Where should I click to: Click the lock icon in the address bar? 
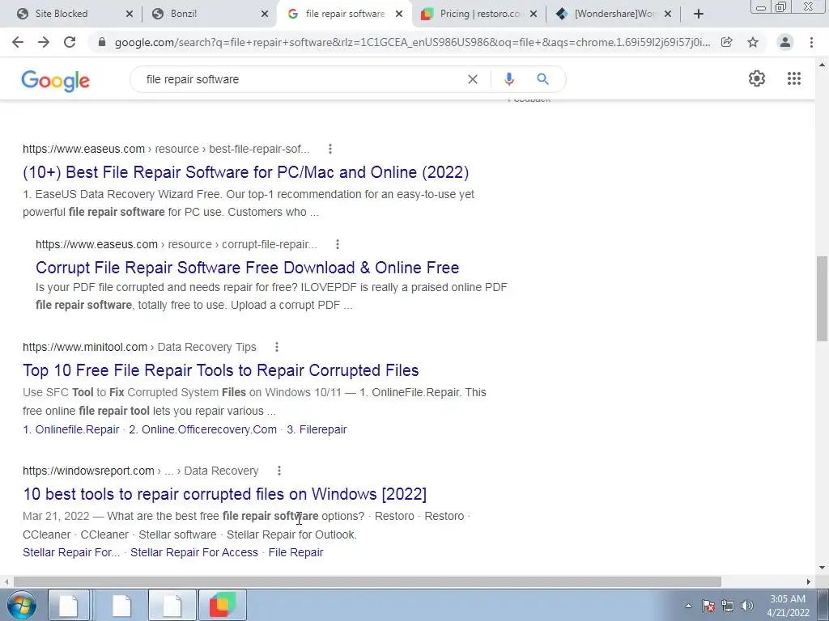(x=102, y=42)
